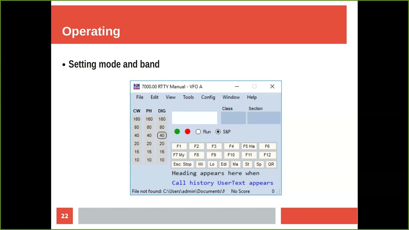Select 10 in the DIG column
The height and width of the screenshot is (230, 409).
[162, 160]
